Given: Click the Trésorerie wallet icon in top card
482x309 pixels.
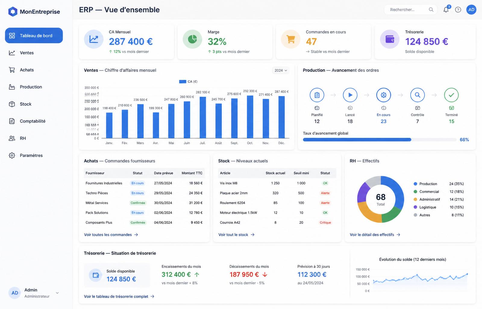Looking at the screenshot, I should pos(390,39).
